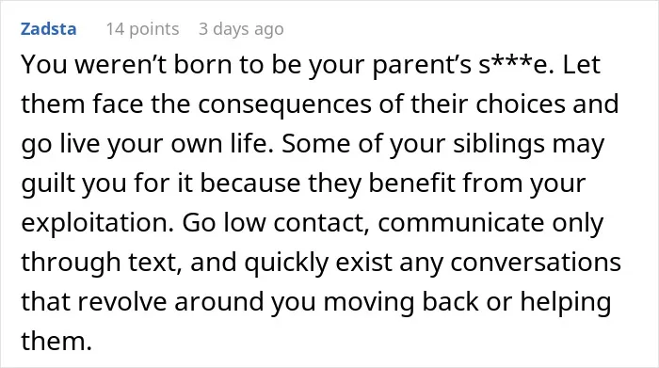The height and width of the screenshot is (368, 659).
Task: Click the word conversations in the comment
Action: pyautogui.click(x=536, y=263)
